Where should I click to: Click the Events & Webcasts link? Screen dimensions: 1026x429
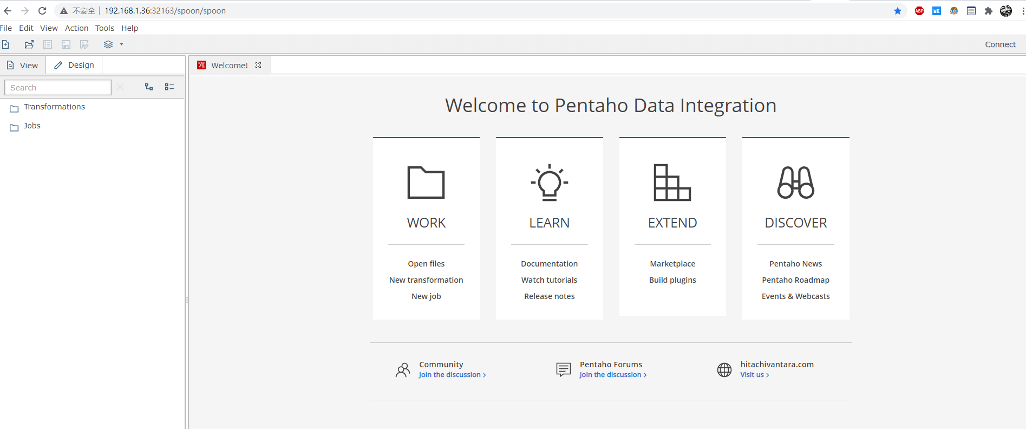click(x=795, y=296)
